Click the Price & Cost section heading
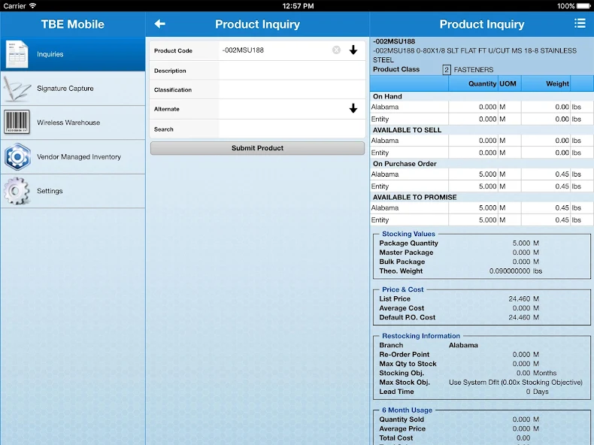 coord(403,289)
